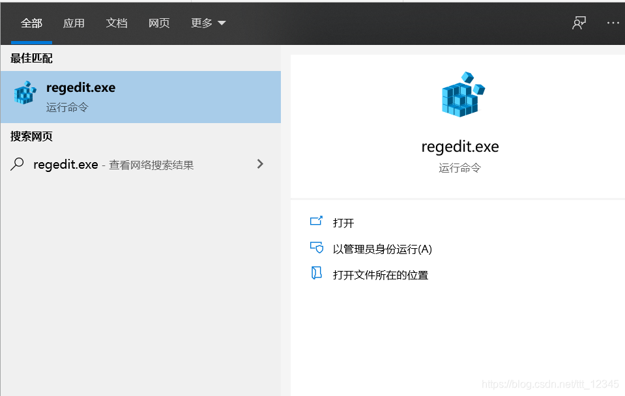
Task: Click the Open (打开) icon
Action: (x=316, y=221)
